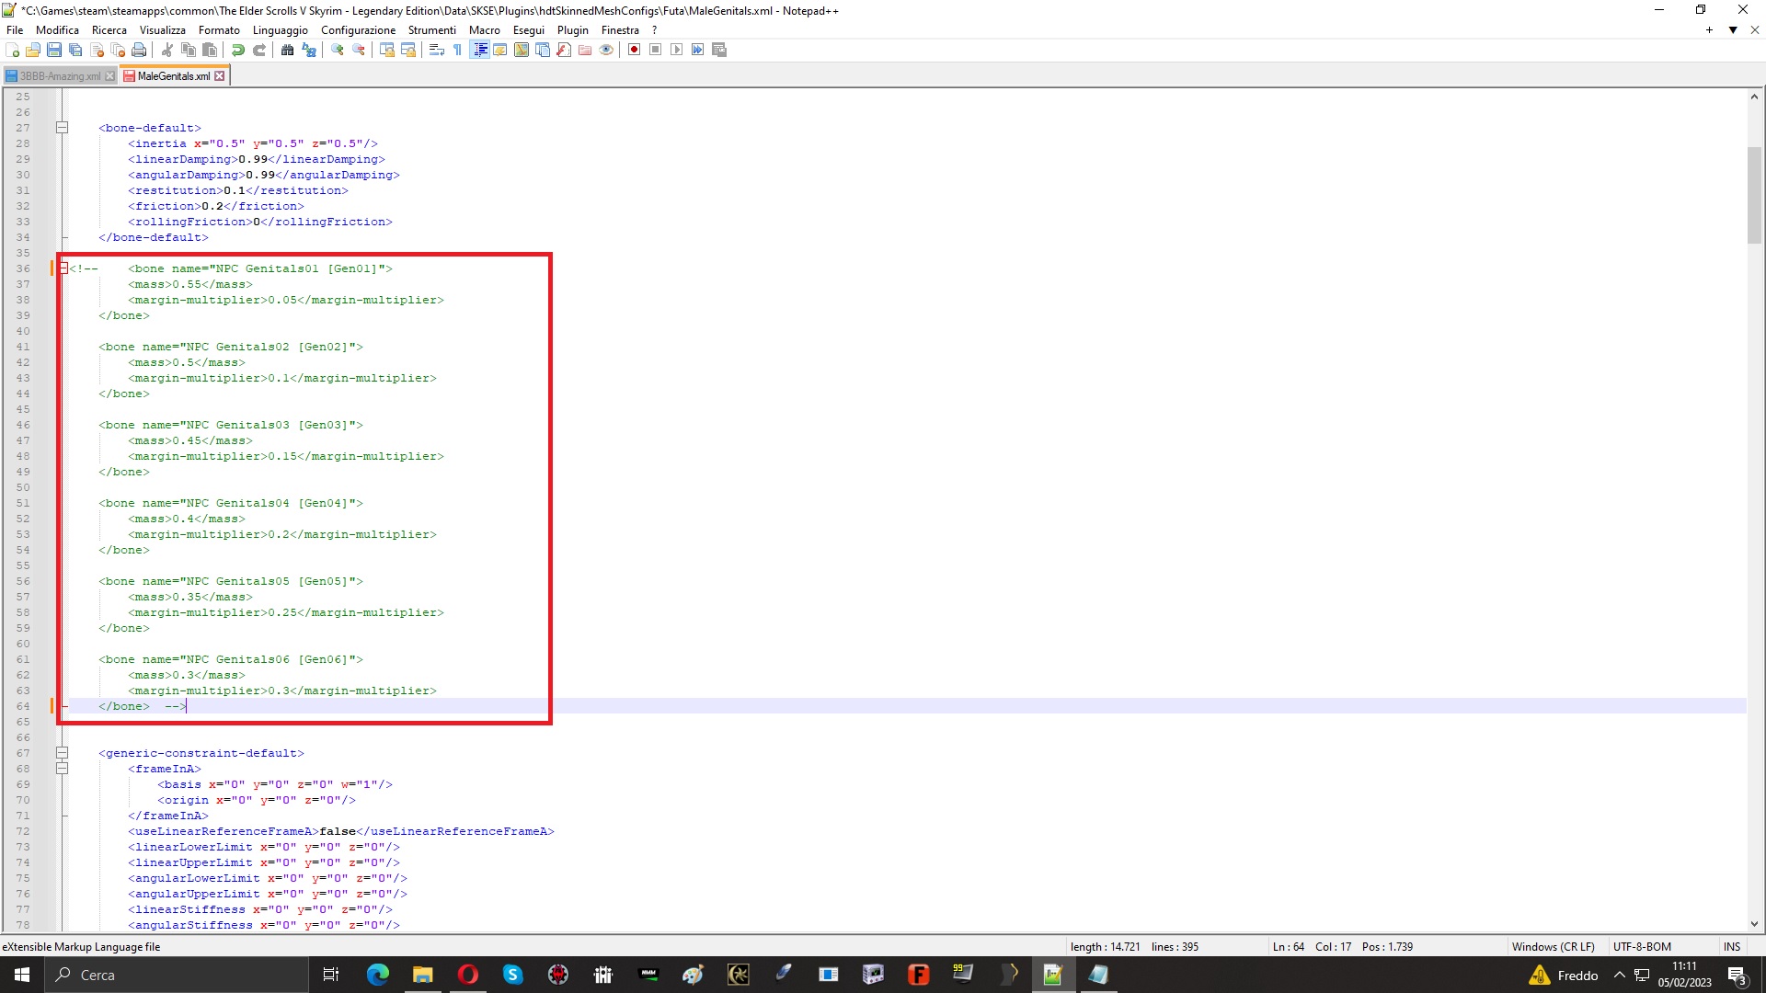Save the current recorded macro icon
Screen dimensions: 1766x993
pos(719,50)
